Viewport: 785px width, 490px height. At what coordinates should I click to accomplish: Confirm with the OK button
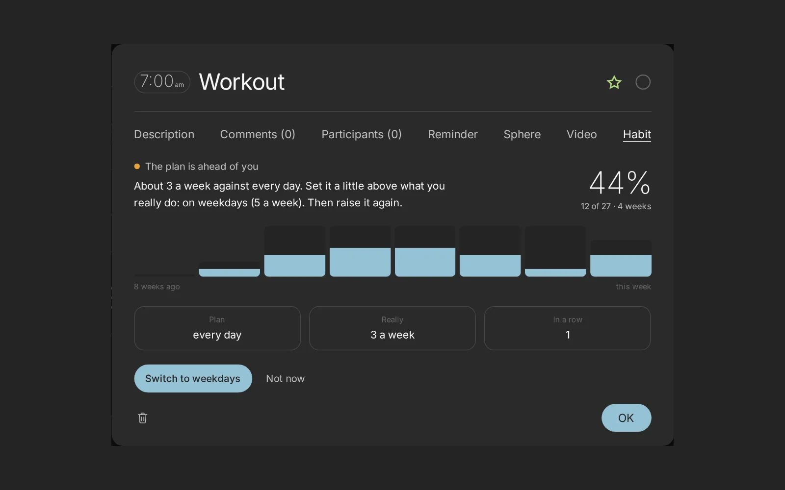tap(626, 418)
